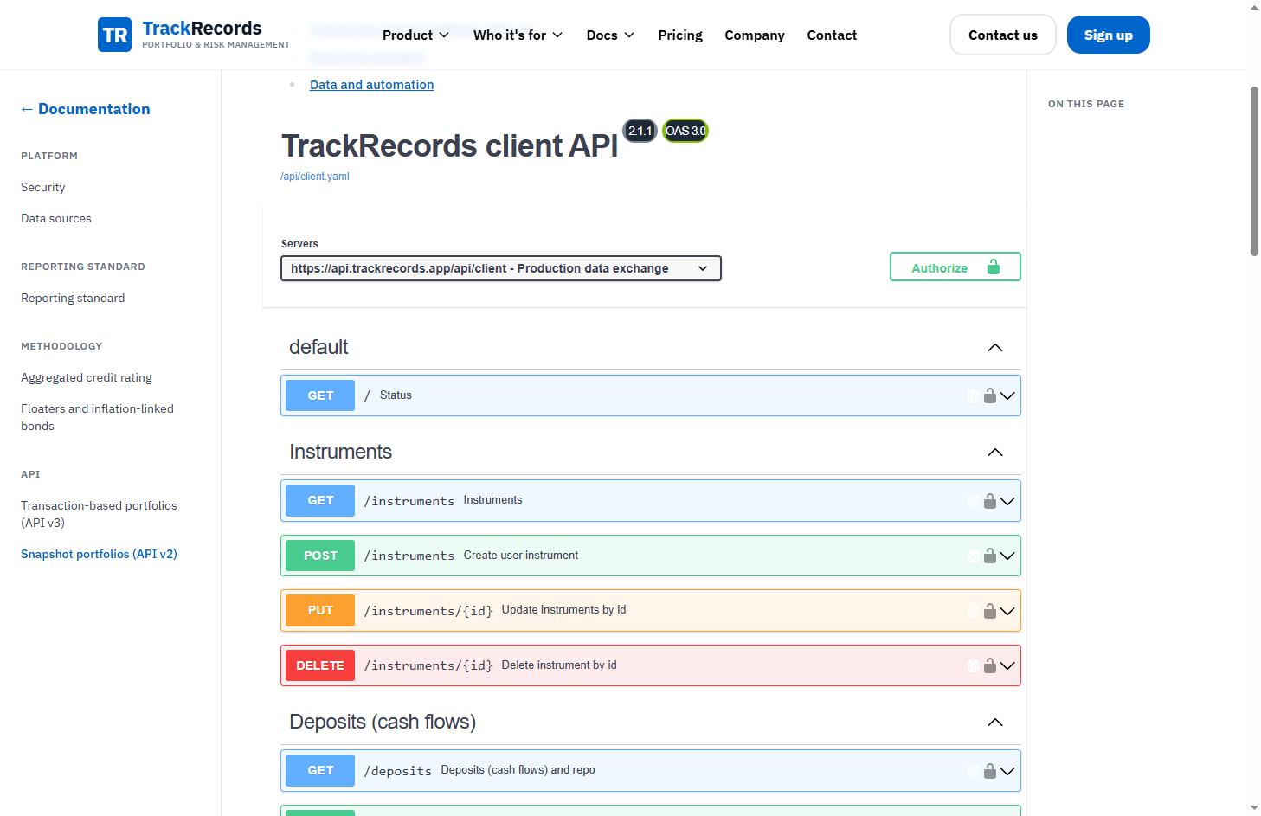Open Transaction-based portfolios (API v3) page
This screenshot has height=816, width=1261.
(99, 514)
